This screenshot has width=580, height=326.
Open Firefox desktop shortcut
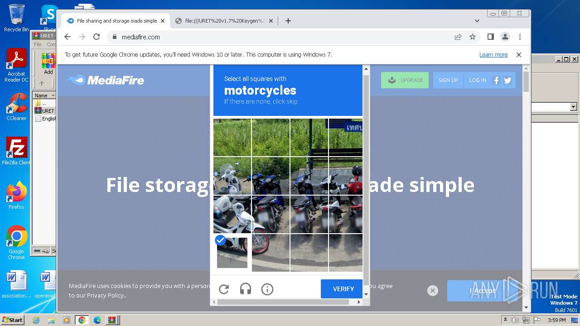click(x=16, y=196)
